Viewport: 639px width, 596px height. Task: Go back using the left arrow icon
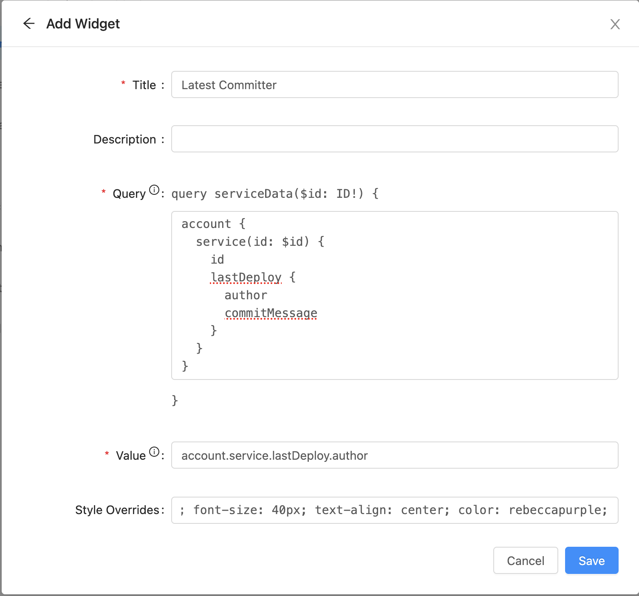(29, 23)
